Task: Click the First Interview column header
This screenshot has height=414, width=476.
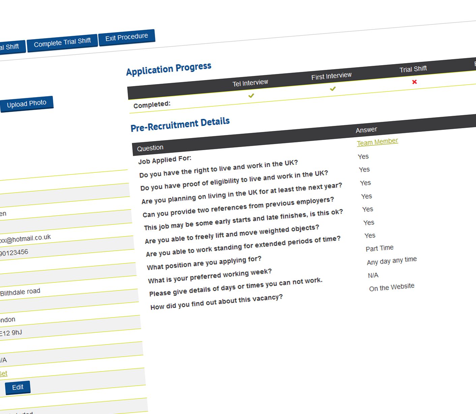Action: 331,76
